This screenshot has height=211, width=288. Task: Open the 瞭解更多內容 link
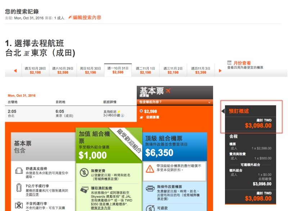[101, 208]
